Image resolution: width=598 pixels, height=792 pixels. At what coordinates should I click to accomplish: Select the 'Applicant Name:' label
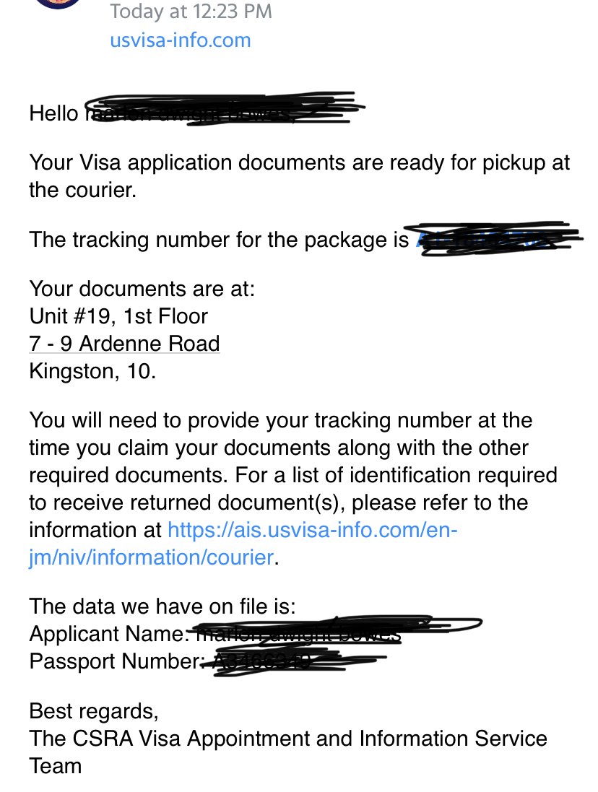point(109,633)
